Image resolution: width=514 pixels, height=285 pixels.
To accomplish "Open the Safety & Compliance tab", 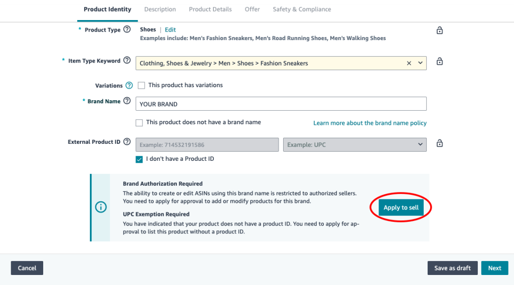I will (x=302, y=9).
